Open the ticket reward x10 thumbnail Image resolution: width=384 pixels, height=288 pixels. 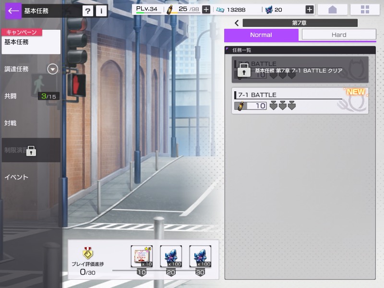click(x=142, y=256)
